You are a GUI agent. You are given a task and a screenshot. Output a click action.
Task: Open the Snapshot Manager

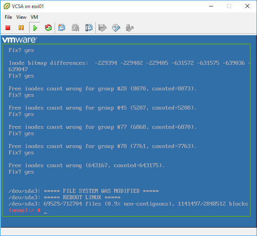coord(89,28)
